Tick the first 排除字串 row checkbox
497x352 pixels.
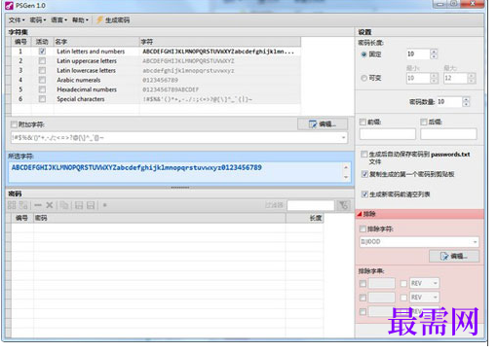tap(363, 284)
